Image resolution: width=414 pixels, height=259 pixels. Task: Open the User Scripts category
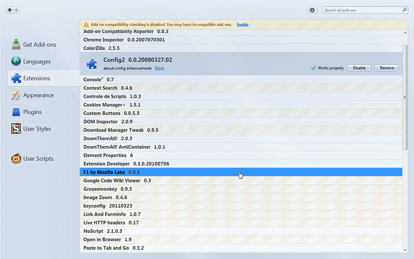point(43,159)
